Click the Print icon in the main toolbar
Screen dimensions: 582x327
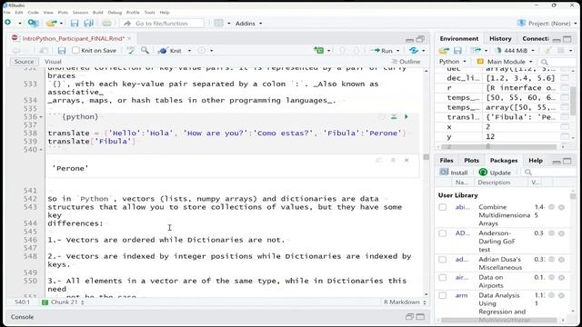click(x=106, y=24)
